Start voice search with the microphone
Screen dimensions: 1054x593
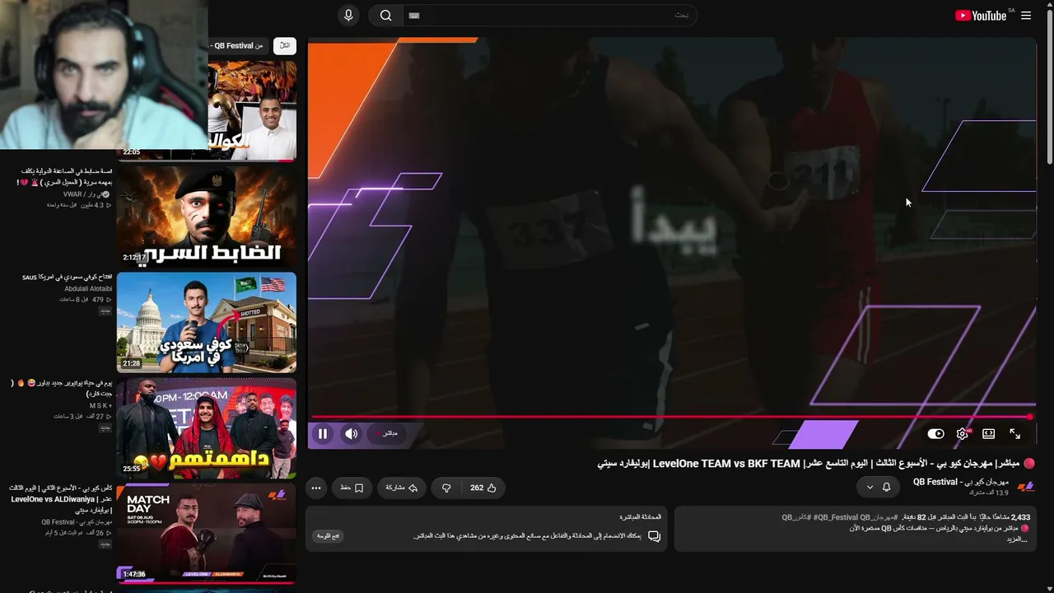(x=348, y=16)
